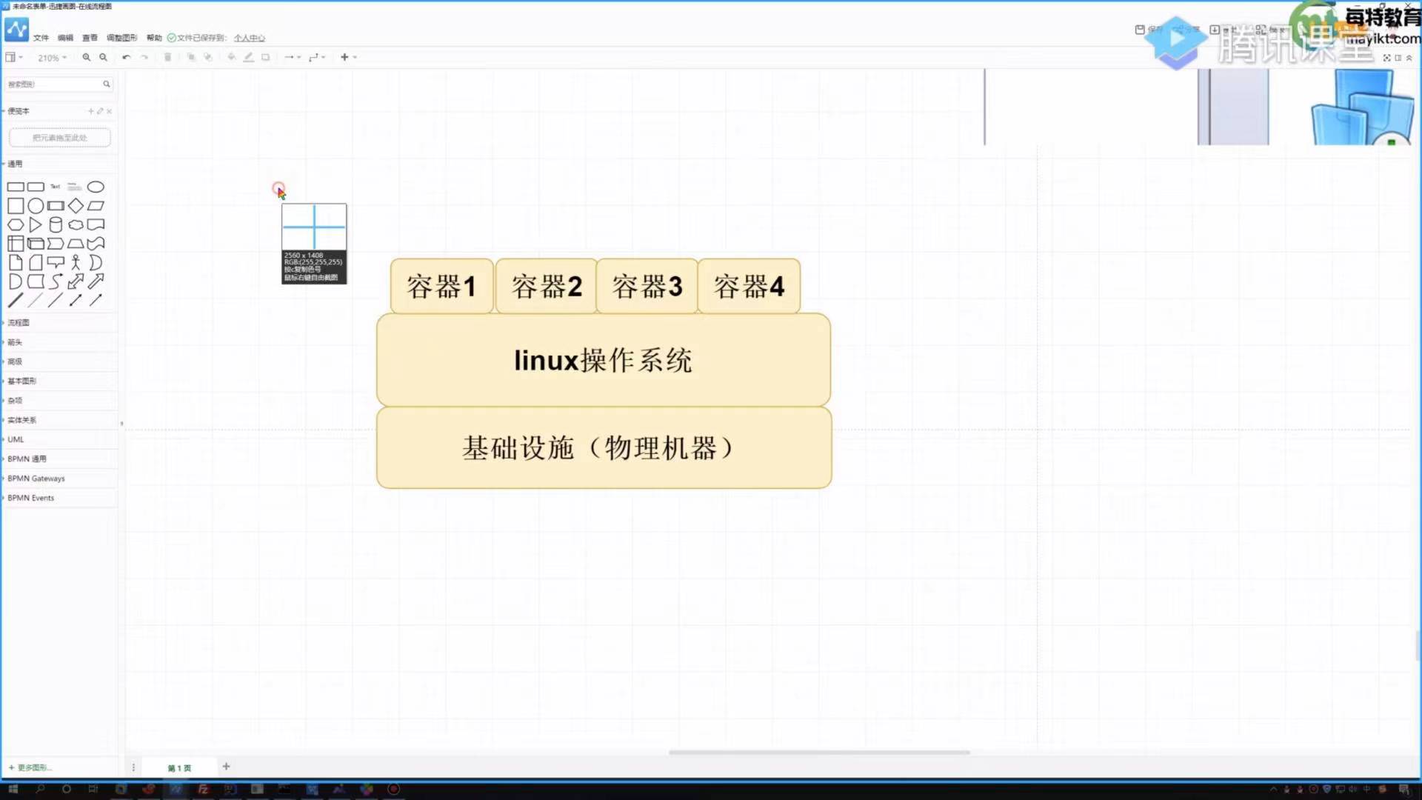Select the ellipse shape from the palette
Image resolution: width=1422 pixels, height=800 pixels.
tap(96, 187)
